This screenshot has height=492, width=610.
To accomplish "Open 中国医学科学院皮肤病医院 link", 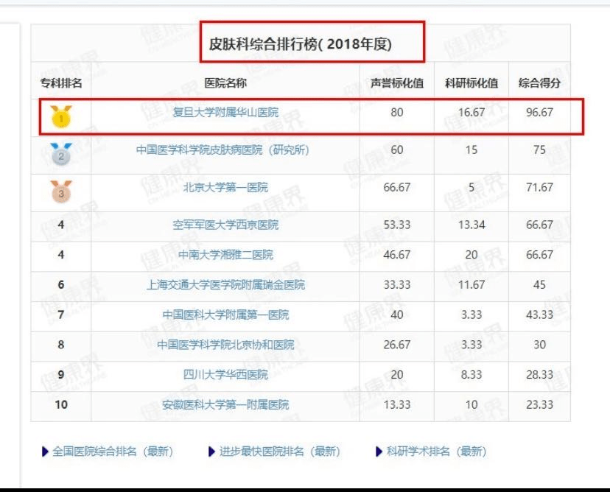I will 222,150.
